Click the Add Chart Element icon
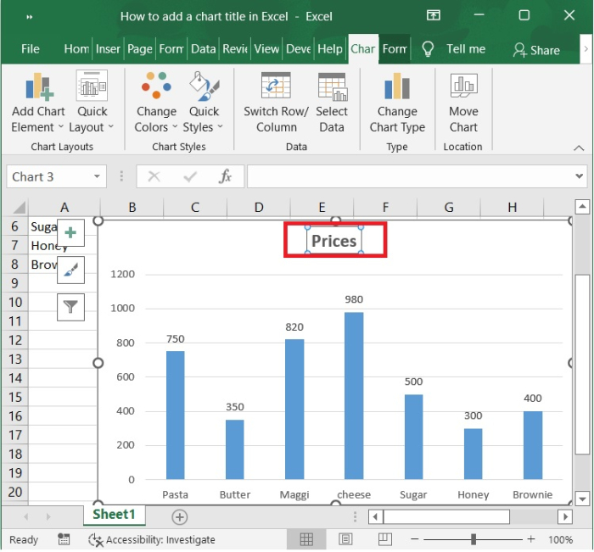Image resolution: width=594 pixels, height=552 pixels. click(x=38, y=87)
